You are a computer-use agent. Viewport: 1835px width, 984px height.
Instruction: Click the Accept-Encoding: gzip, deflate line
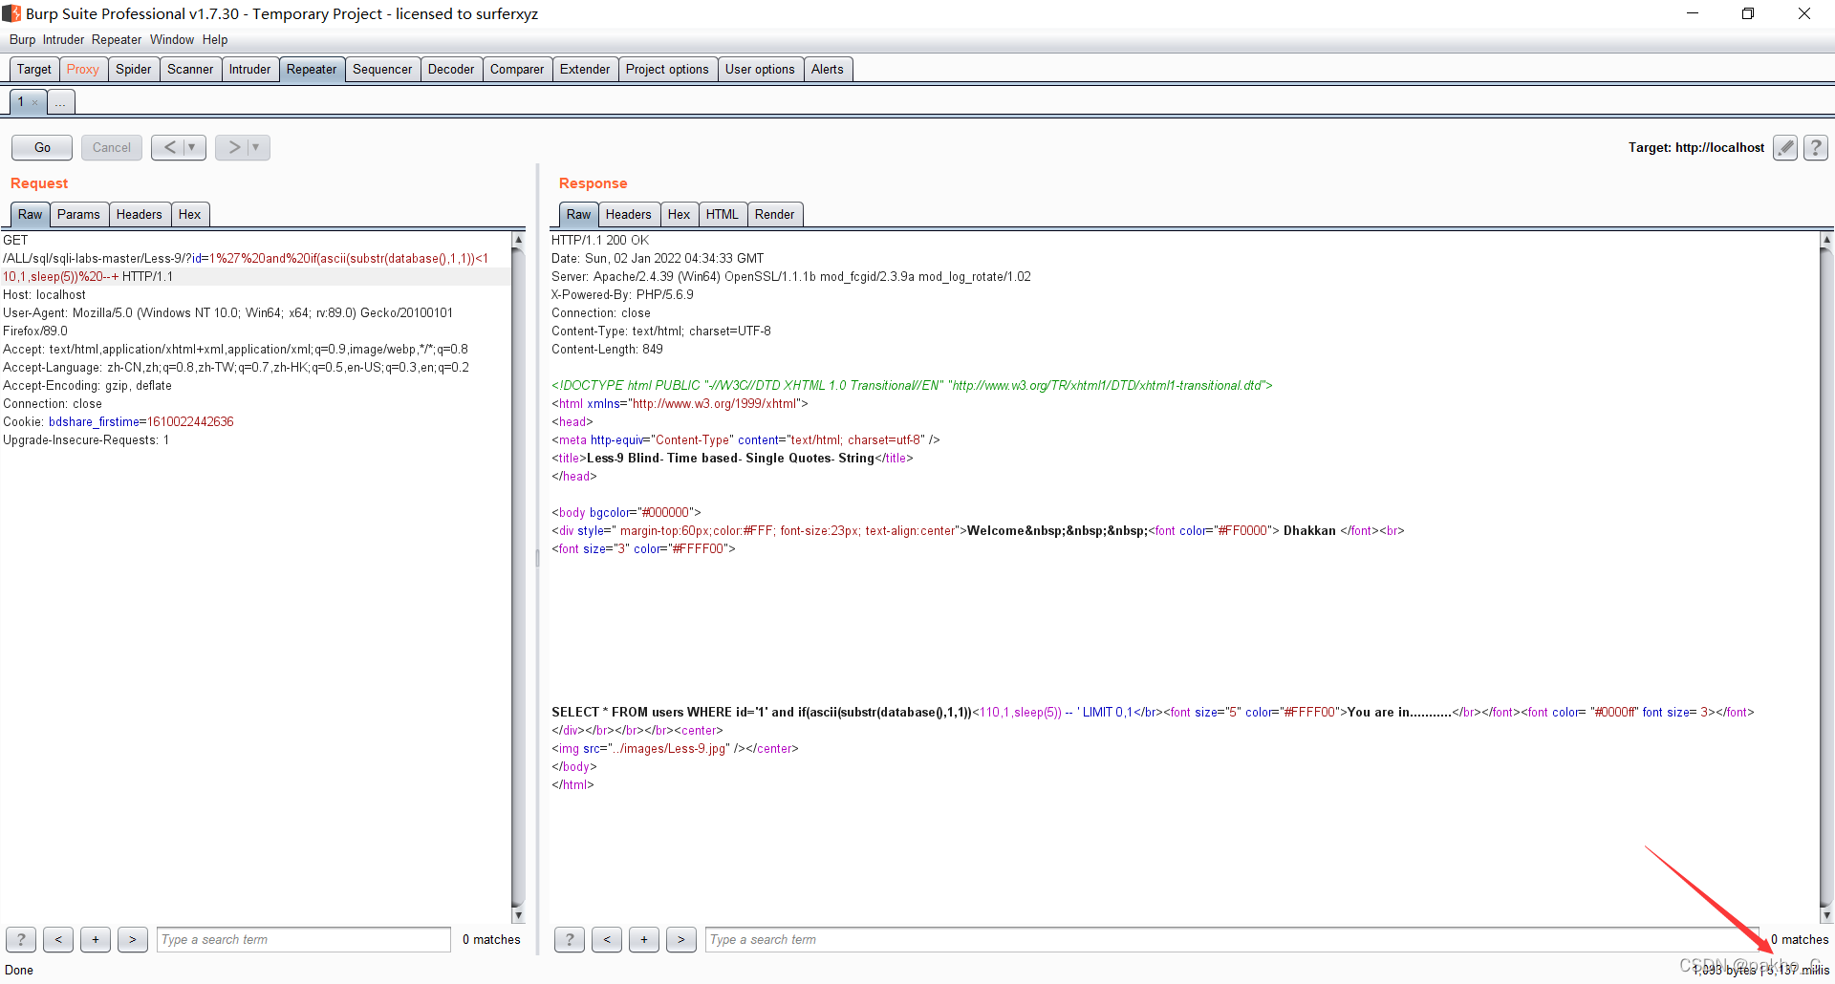[x=87, y=385]
